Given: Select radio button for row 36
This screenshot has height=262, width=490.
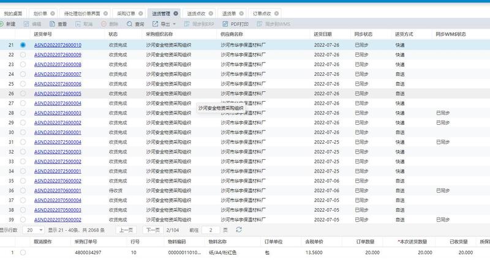Looking at the screenshot, I should [23, 190].
